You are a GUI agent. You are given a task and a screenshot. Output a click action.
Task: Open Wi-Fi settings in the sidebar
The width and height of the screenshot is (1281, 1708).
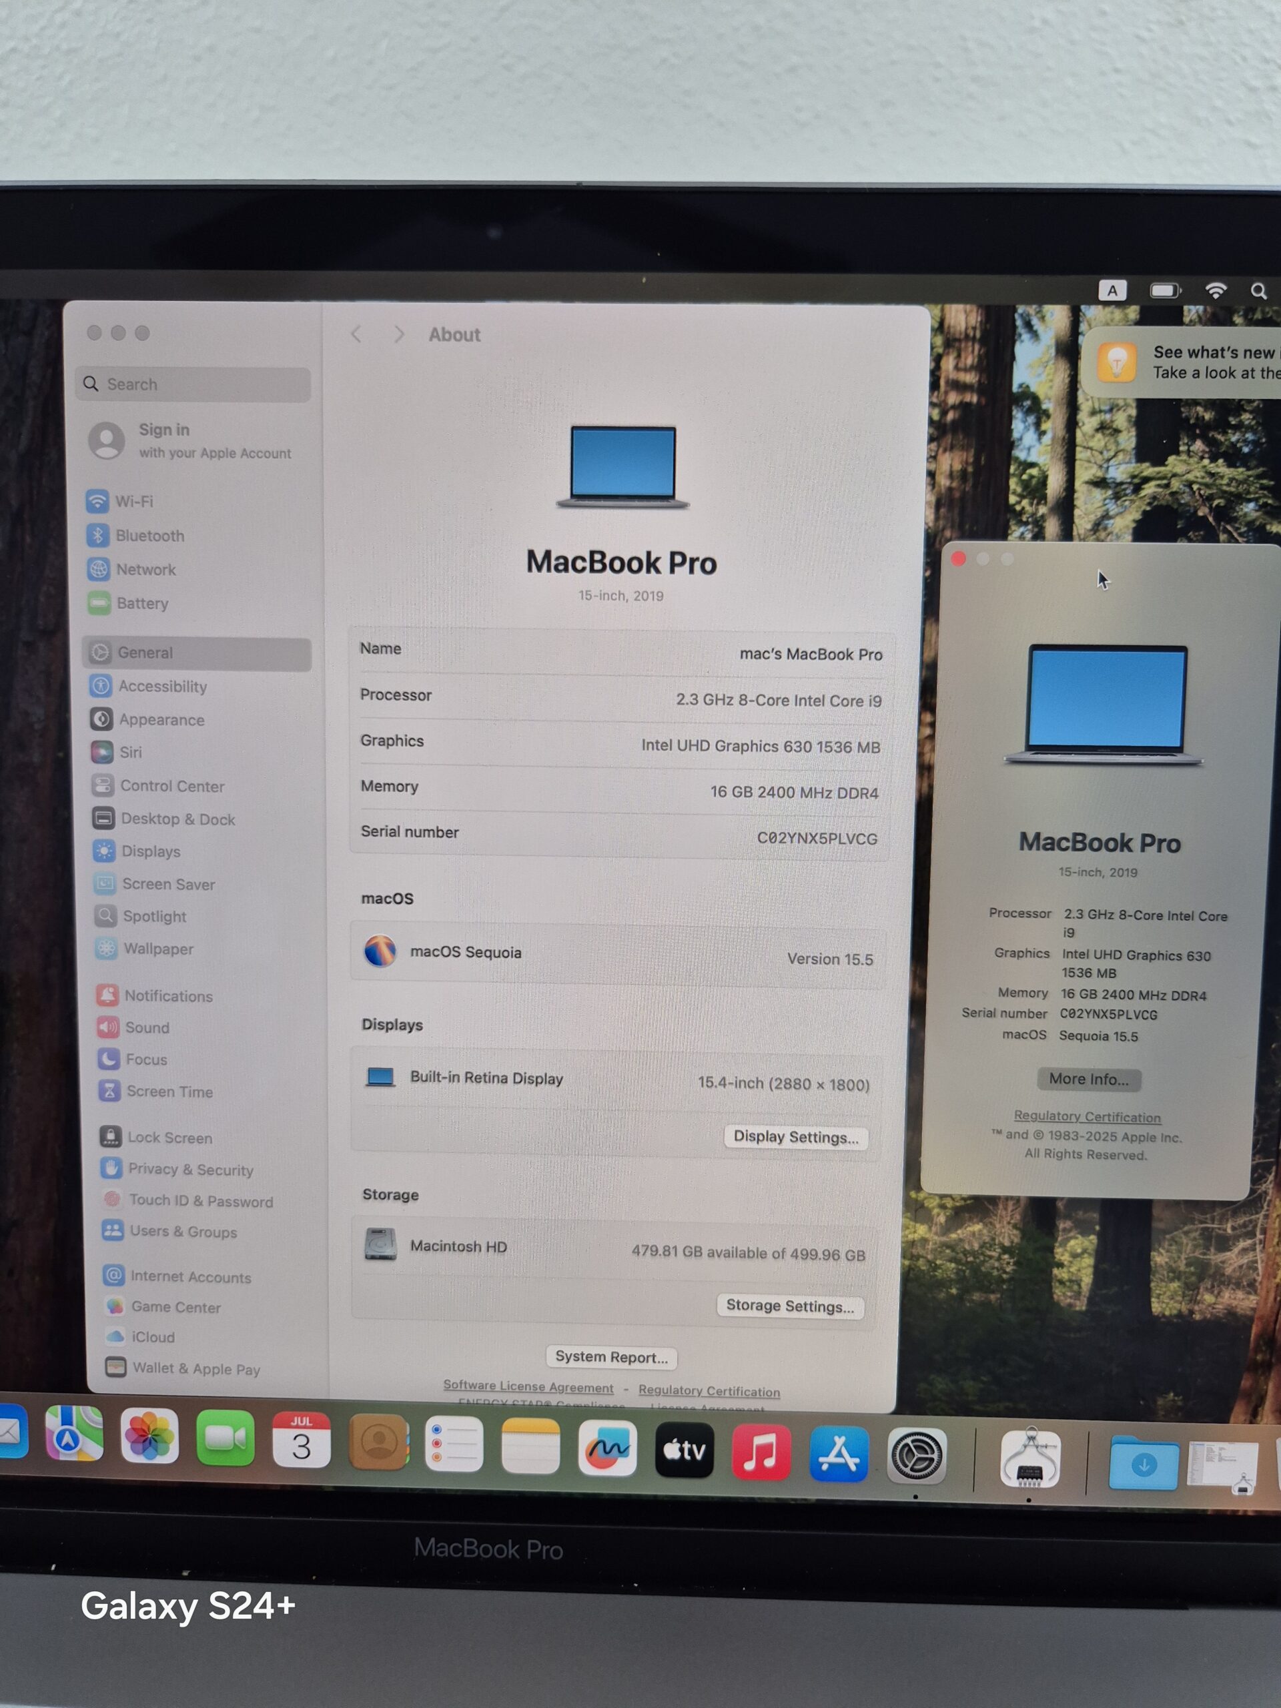coord(133,501)
